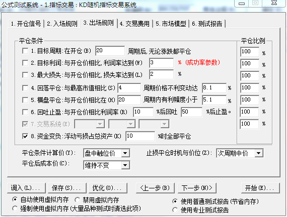Click 横盘平仓 period input showing 20
Screen dimensions: 287x217
point(129,100)
